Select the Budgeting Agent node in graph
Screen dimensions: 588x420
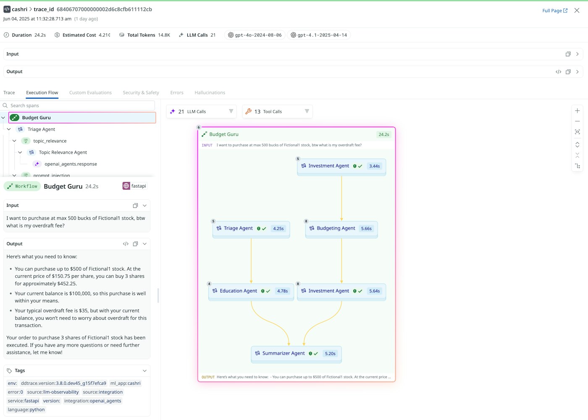(x=341, y=229)
